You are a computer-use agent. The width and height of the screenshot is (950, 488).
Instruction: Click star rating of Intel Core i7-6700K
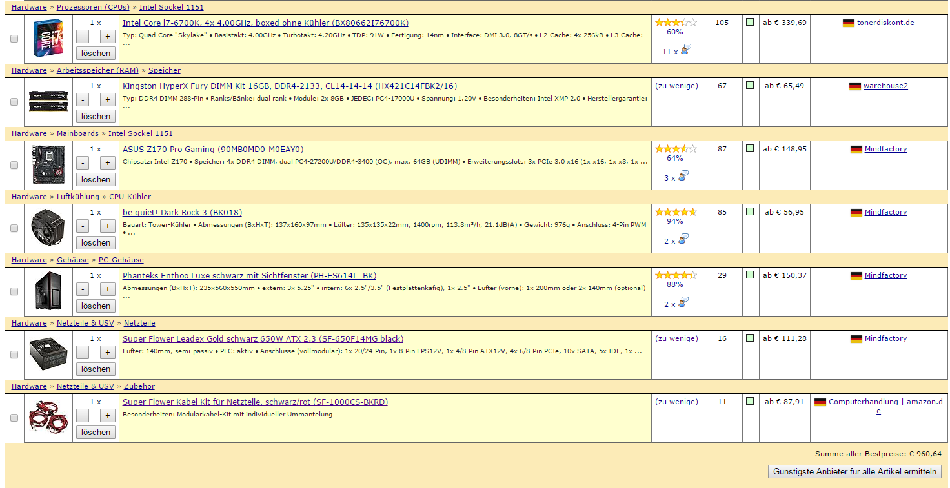pyautogui.click(x=676, y=23)
